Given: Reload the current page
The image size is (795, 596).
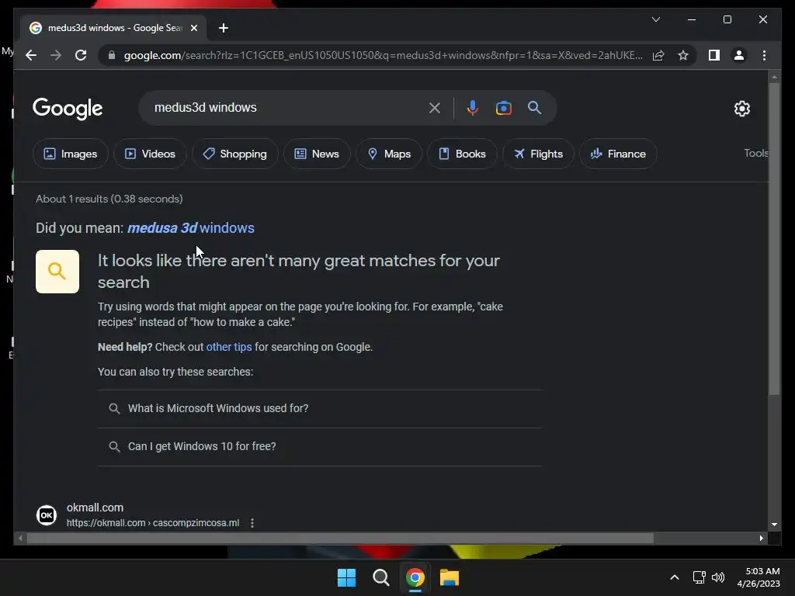Looking at the screenshot, I should tap(81, 55).
